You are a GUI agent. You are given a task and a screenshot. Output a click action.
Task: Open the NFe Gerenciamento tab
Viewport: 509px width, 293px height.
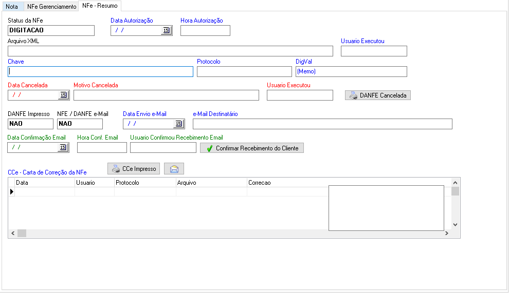pos(51,7)
